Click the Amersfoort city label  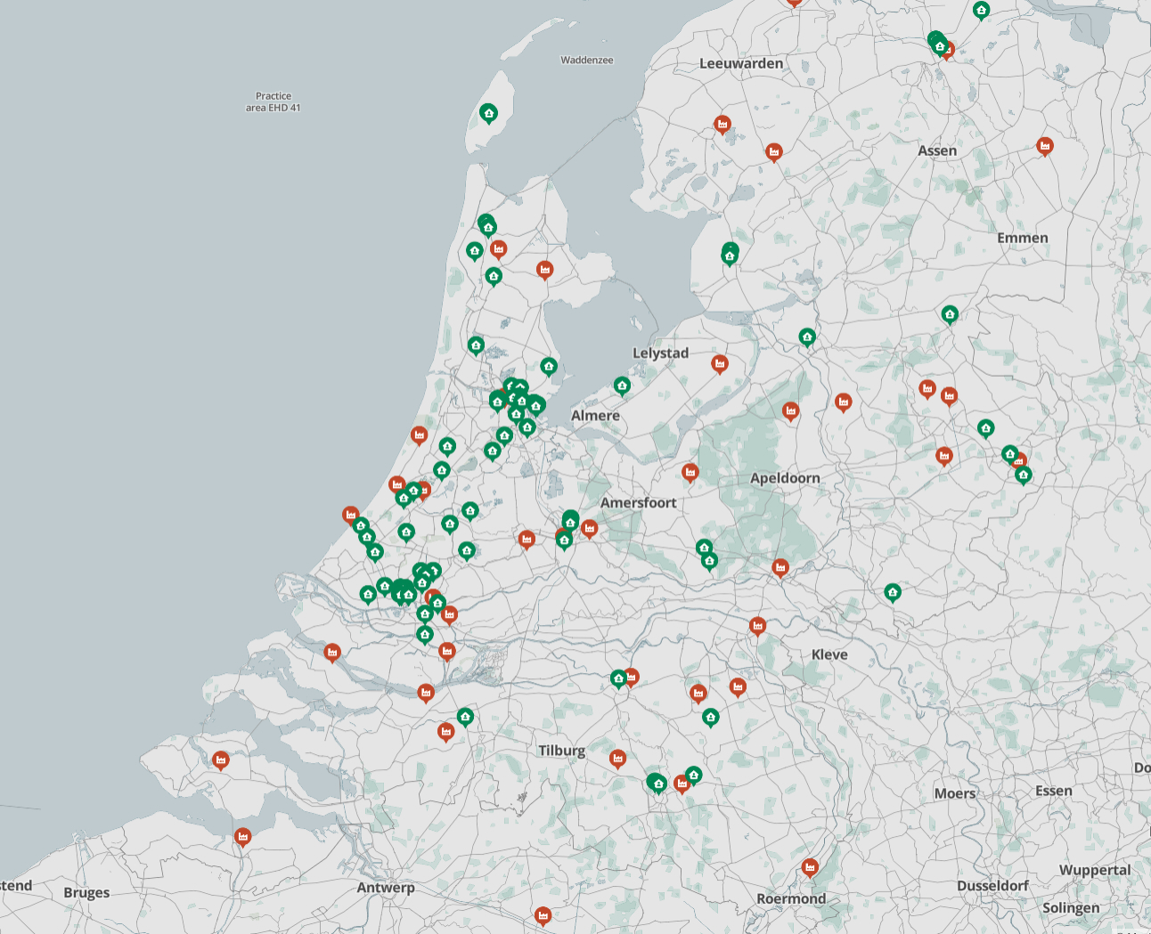[x=638, y=503]
